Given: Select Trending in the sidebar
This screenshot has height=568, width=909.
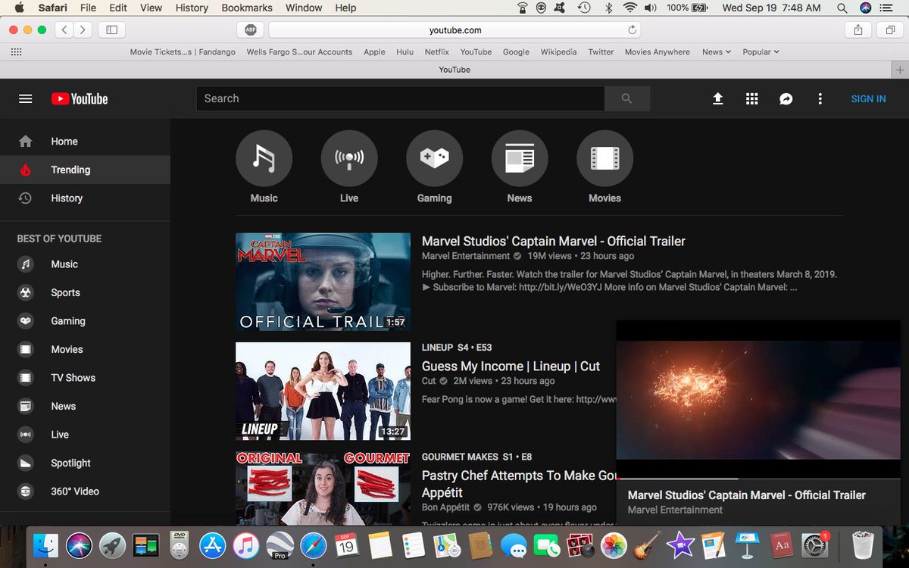Looking at the screenshot, I should point(85,170).
